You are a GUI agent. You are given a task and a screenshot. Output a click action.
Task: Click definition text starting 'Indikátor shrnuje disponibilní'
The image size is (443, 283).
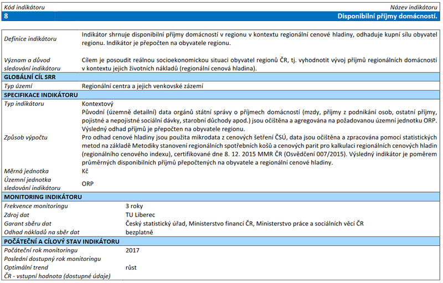259,39
